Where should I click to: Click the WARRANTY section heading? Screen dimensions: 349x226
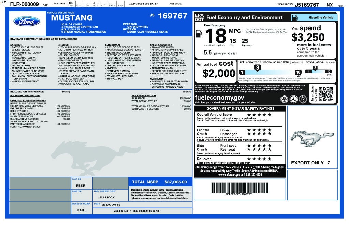pos(157,79)
